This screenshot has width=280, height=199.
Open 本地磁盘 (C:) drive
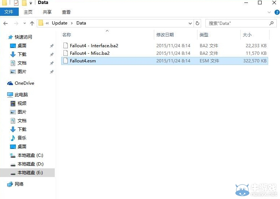30,155
